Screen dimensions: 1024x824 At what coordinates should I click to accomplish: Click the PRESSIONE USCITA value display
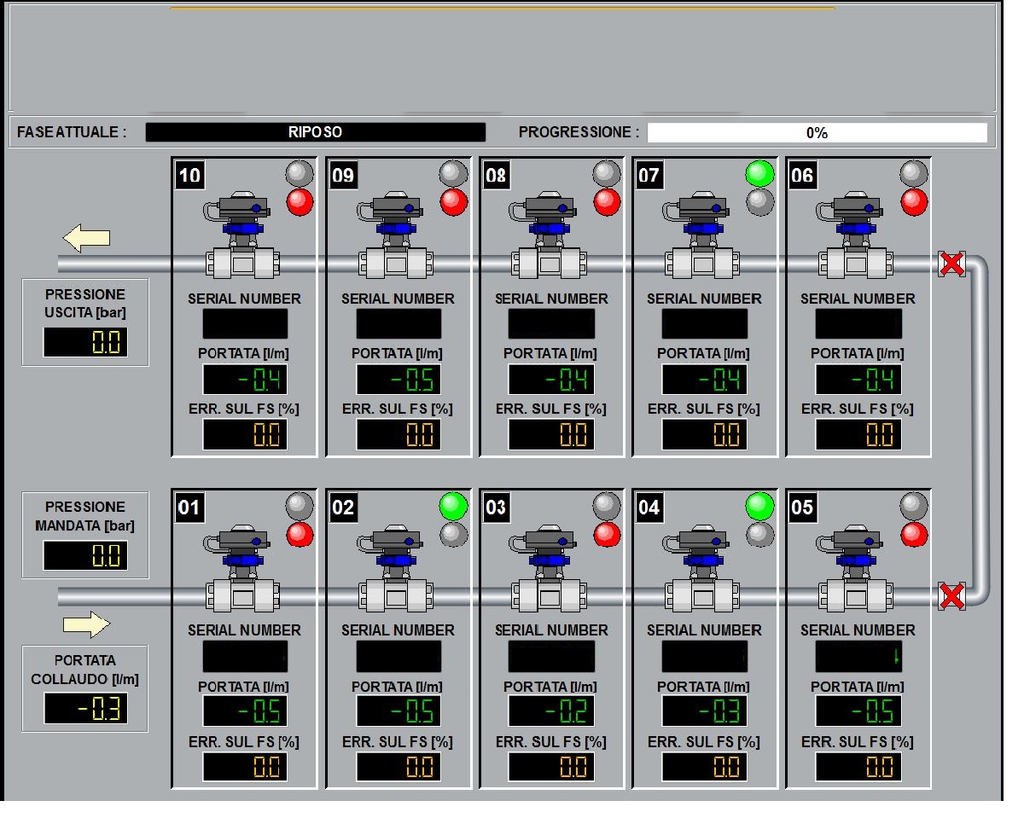(x=85, y=343)
